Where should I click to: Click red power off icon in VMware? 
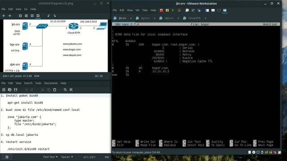coord(161,10)
